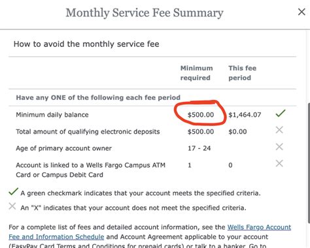Click the X icon for qualifying electronic deposits
Screen dimensions: 310x248
pos(279,130)
